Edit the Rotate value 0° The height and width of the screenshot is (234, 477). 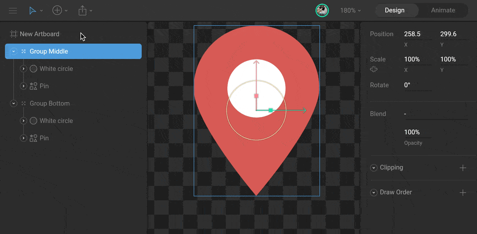point(418,85)
